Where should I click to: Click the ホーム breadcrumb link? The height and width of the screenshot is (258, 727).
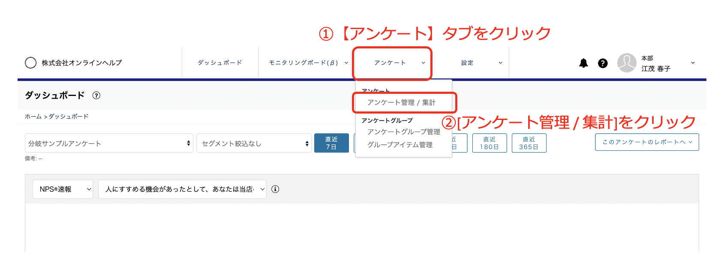tap(33, 117)
